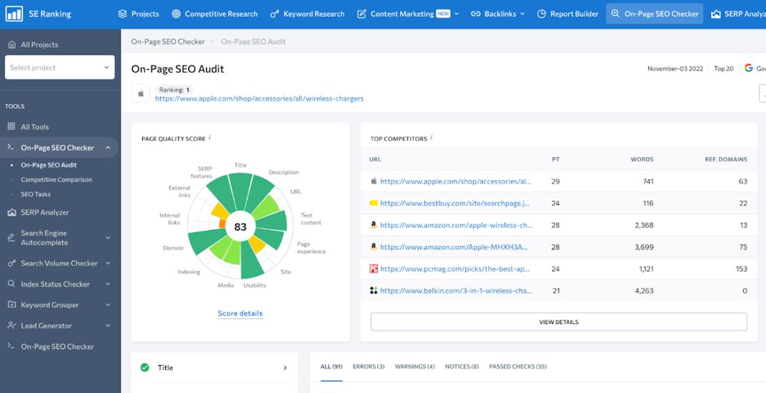Expand the Title check row arrow
This screenshot has height=393, width=766.
click(x=285, y=368)
